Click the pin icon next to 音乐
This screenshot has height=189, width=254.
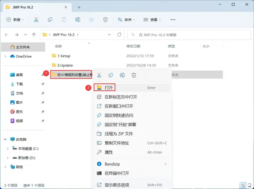pyautogui.click(x=43, y=111)
